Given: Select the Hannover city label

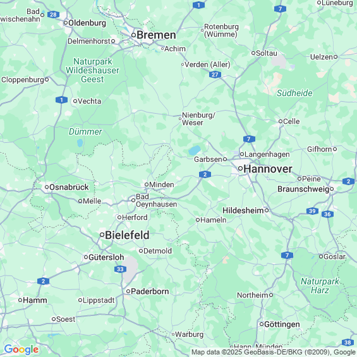Looking at the screenshot, I should pos(268,169).
